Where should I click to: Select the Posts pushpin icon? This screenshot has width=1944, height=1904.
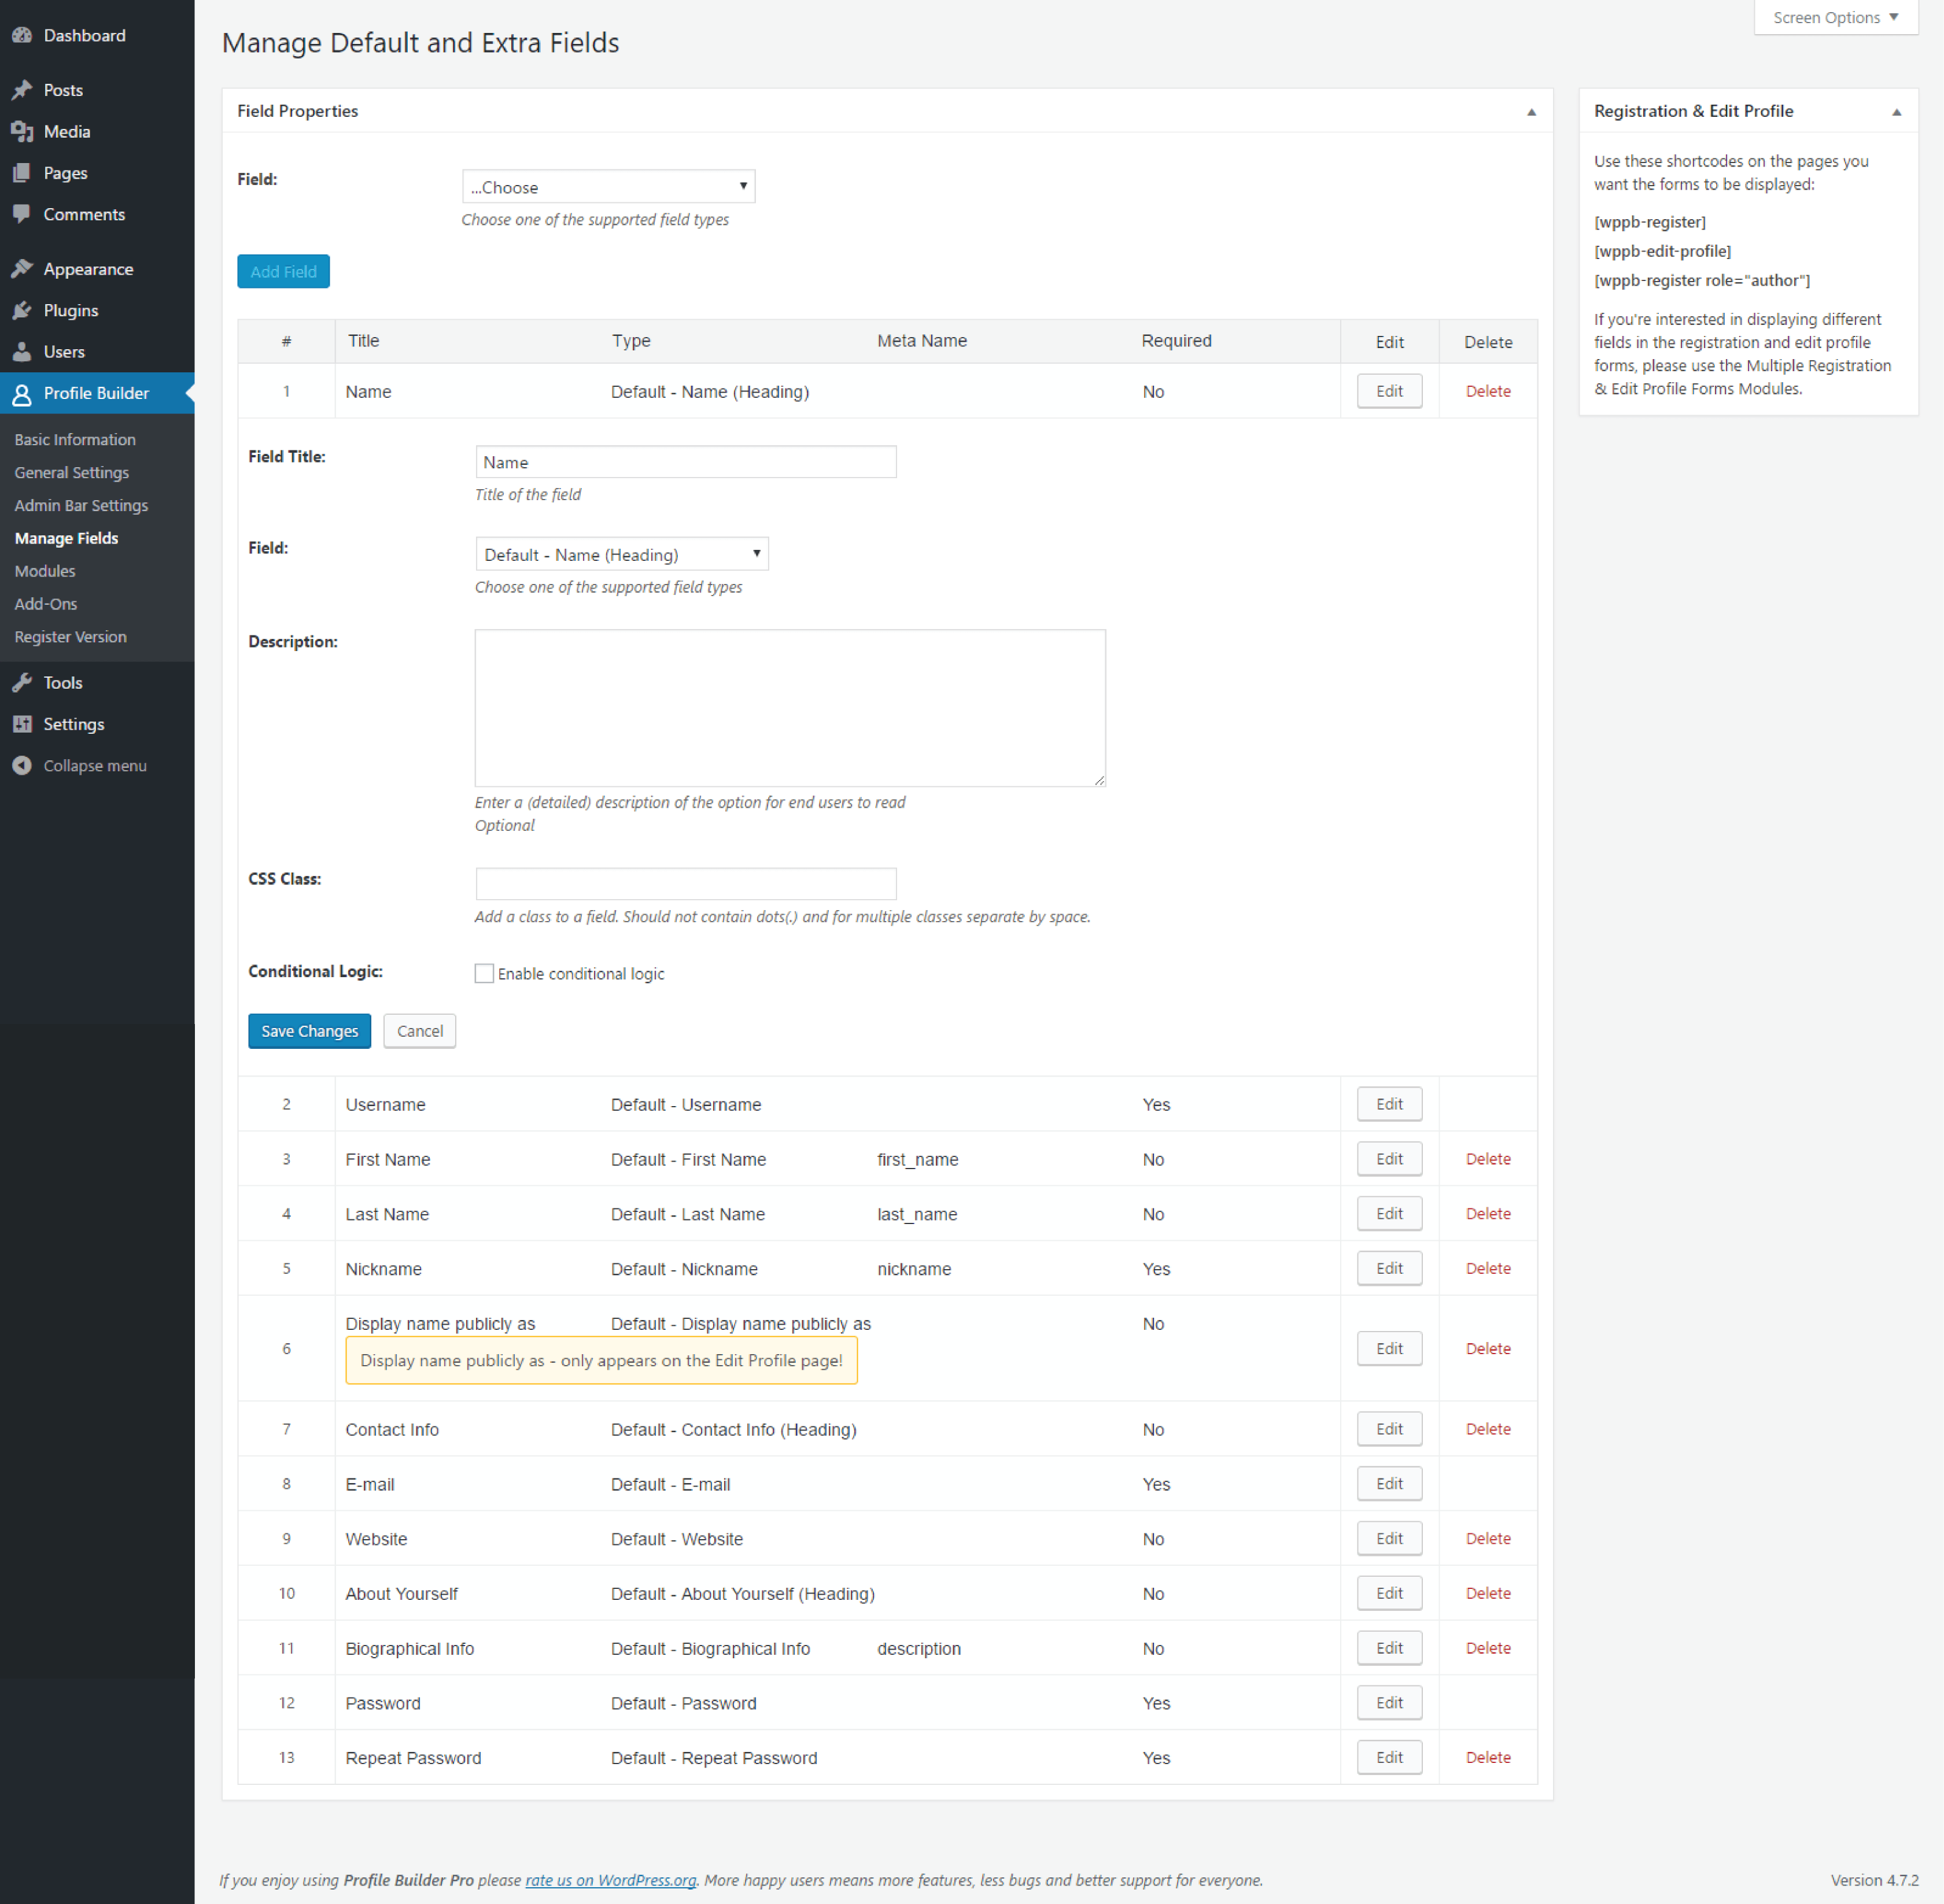pos(23,89)
